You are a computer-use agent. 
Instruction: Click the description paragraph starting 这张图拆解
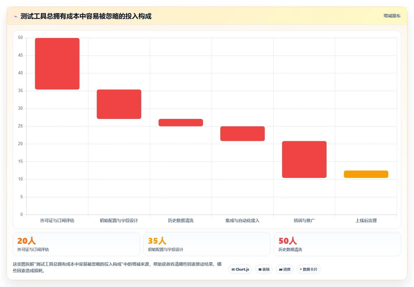pos(118,267)
